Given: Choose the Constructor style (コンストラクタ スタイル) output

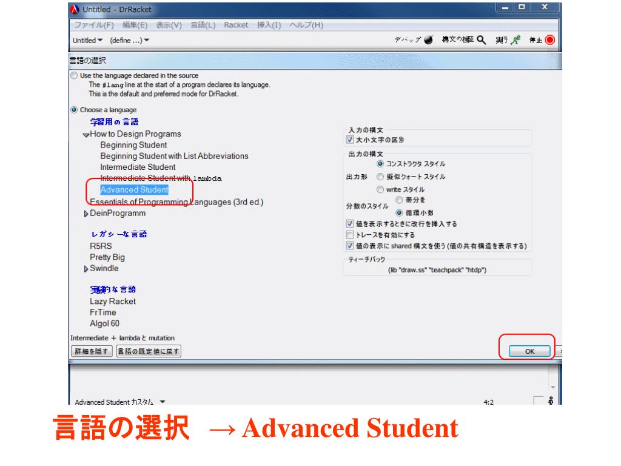Looking at the screenshot, I should 380,164.
